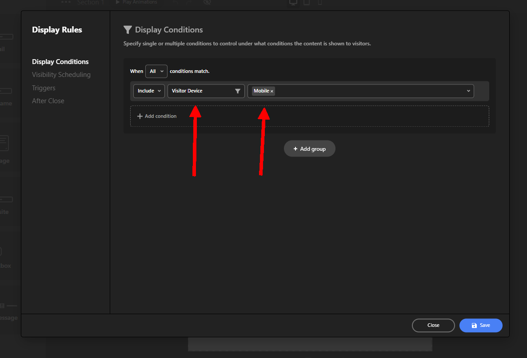Screen dimensions: 527x358
Task: Click the Display Rules title
Action: click(57, 30)
